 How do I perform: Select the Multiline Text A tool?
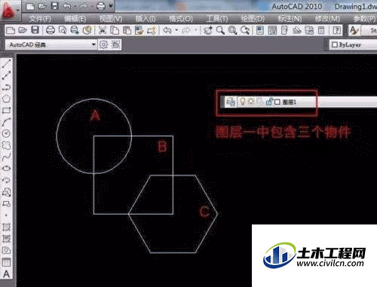pyautogui.click(x=6, y=274)
